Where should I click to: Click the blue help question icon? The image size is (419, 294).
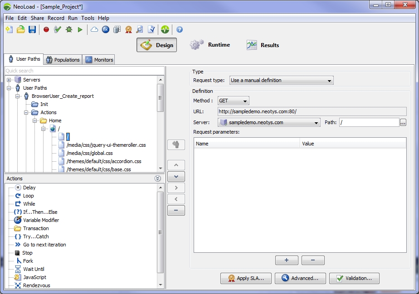point(180,29)
